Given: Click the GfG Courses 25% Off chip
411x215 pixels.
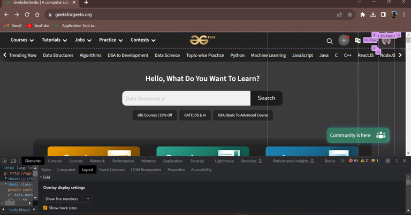Looking at the screenshot, I should [x=155, y=115].
